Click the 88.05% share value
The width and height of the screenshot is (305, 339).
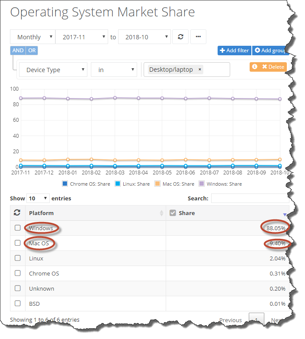[276, 228]
